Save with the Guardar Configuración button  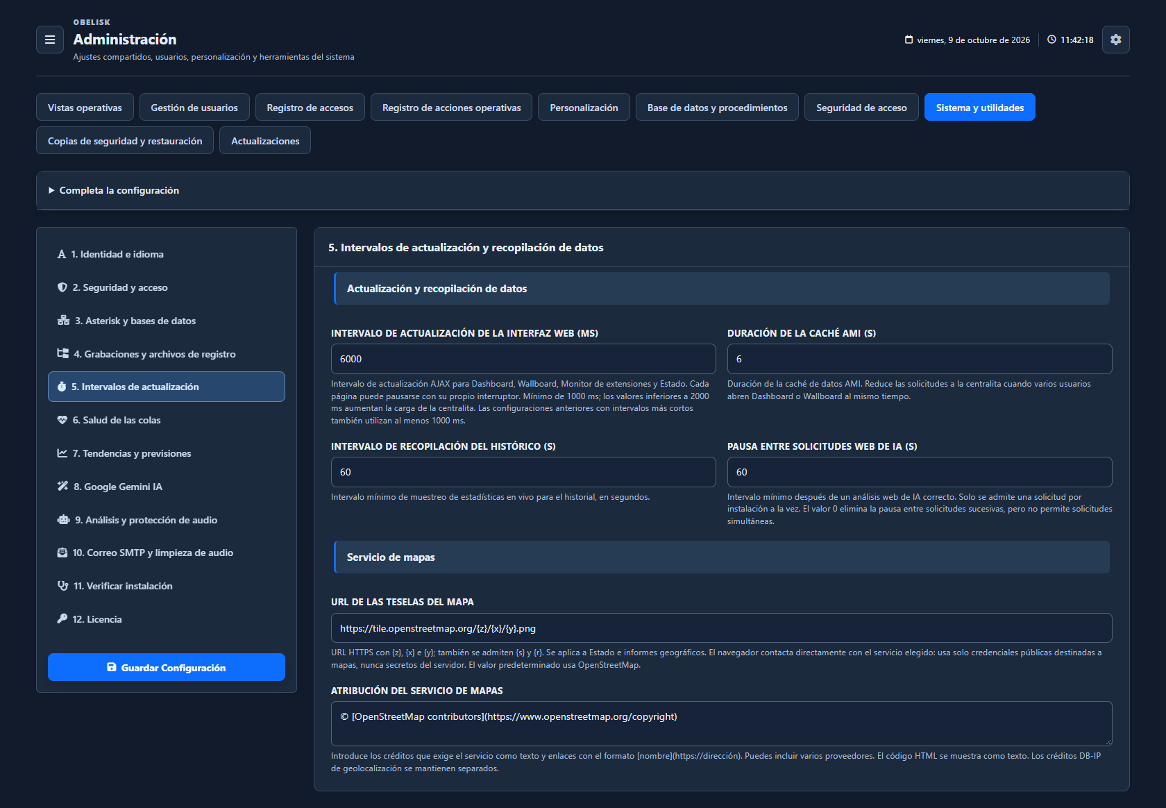[167, 667]
